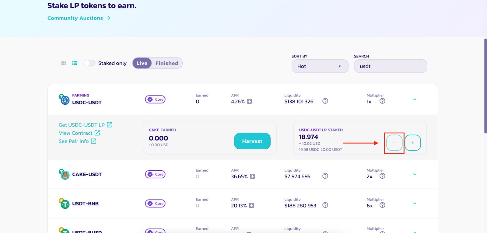Image resolution: width=487 pixels, height=233 pixels.
Task: Expand the CAKE-USDT farm row
Action: point(415,174)
